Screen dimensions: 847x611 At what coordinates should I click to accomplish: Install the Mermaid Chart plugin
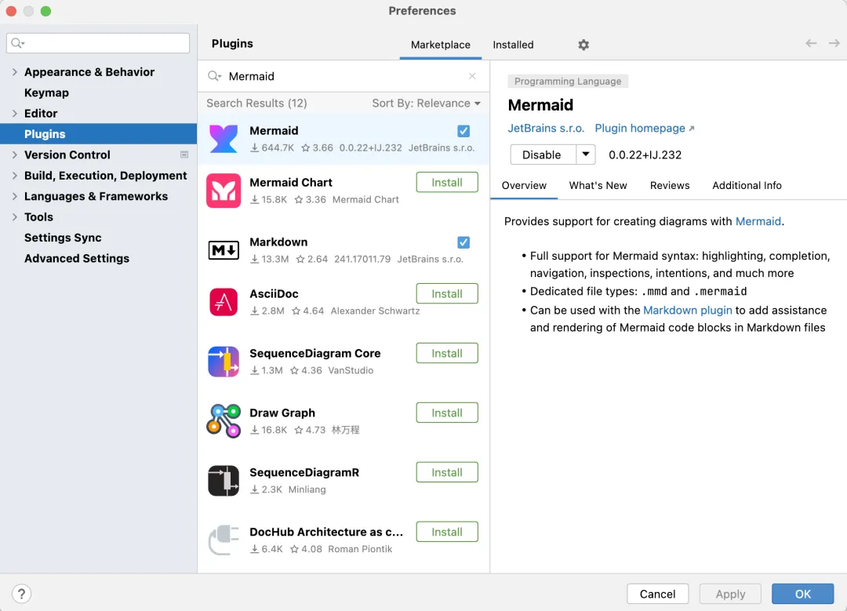(x=447, y=183)
